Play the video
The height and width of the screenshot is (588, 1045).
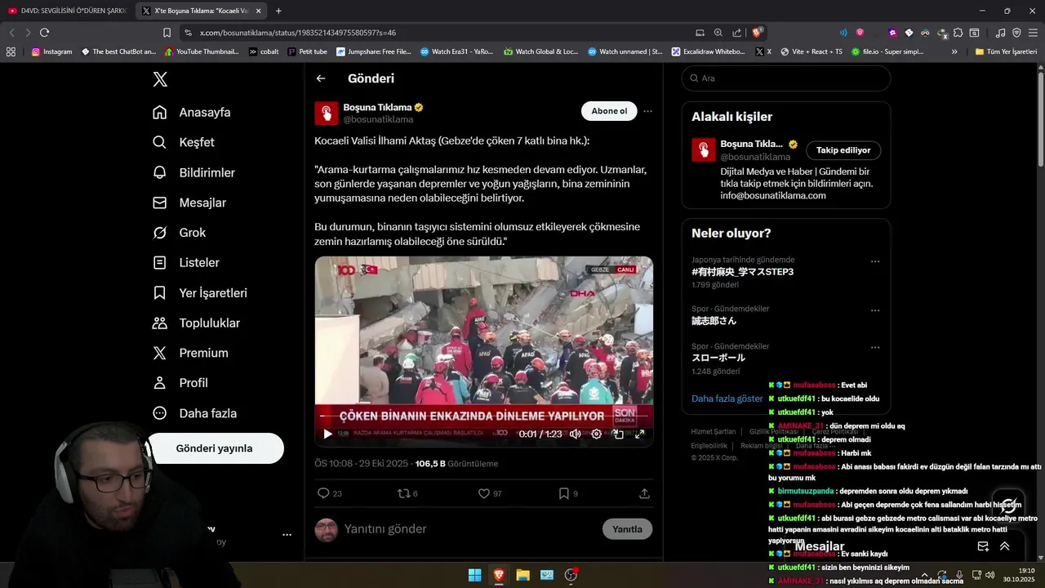[327, 434]
